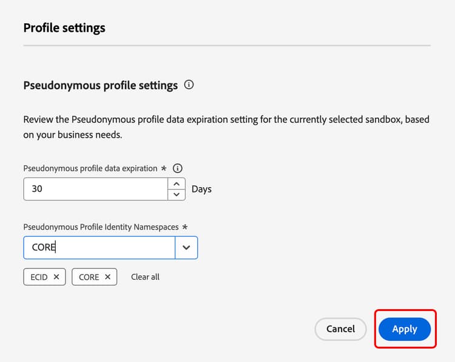Click the description paragraph about sandbox expiration
This screenshot has width=455, height=362.
tap(226, 127)
